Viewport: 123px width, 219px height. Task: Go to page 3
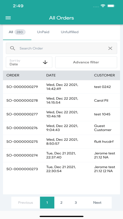[x=76, y=203]
